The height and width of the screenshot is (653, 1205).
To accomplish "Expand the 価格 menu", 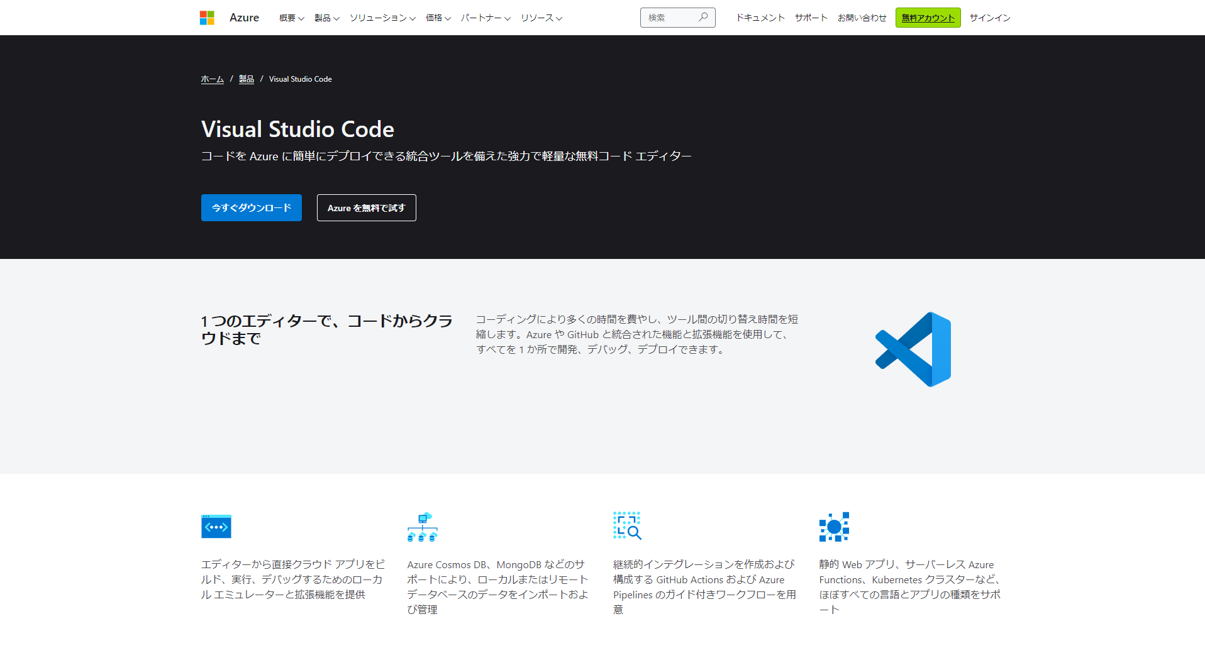I will pos(438,18).
